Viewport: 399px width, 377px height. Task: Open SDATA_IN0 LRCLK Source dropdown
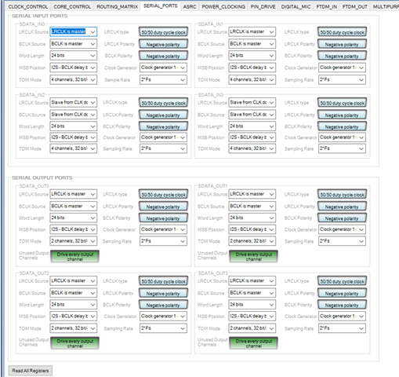(x=74, y=31)
